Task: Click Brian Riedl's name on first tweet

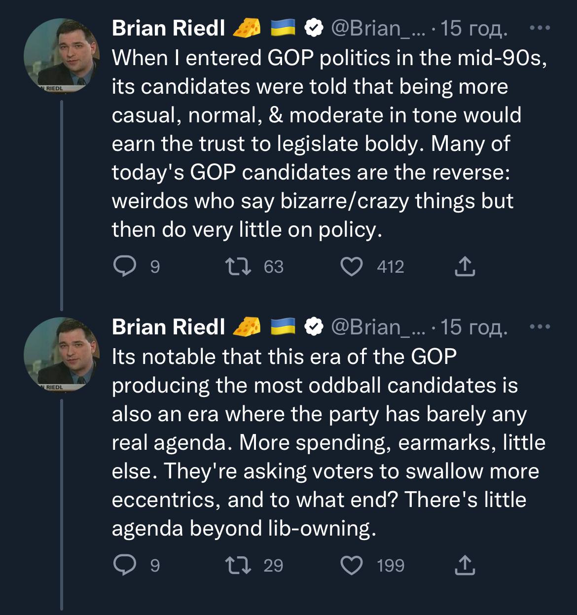Action: (168, 28)
